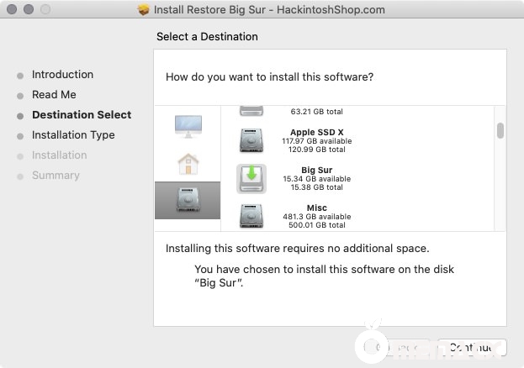Image resolution: width=524 pixels, height=368 pixels.
Task: Select the Big Sur disk with green arrow
Action: [x=251, y=179]
